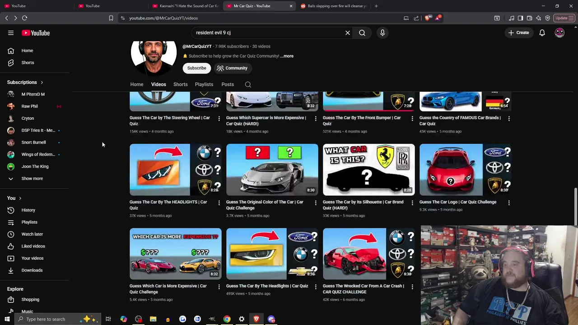Open options for Supercar More Expensive video
Viewport: 578px width, 325px height.
(x=316, y=118)
